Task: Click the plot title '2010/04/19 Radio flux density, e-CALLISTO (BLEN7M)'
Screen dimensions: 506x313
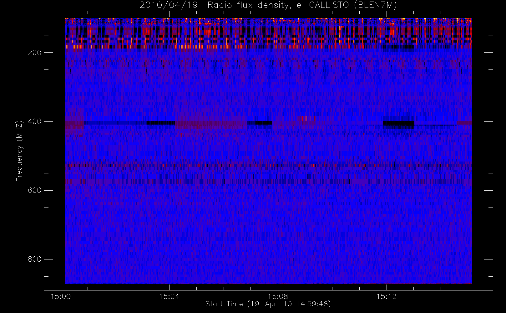Action: [x=268, y=5]
